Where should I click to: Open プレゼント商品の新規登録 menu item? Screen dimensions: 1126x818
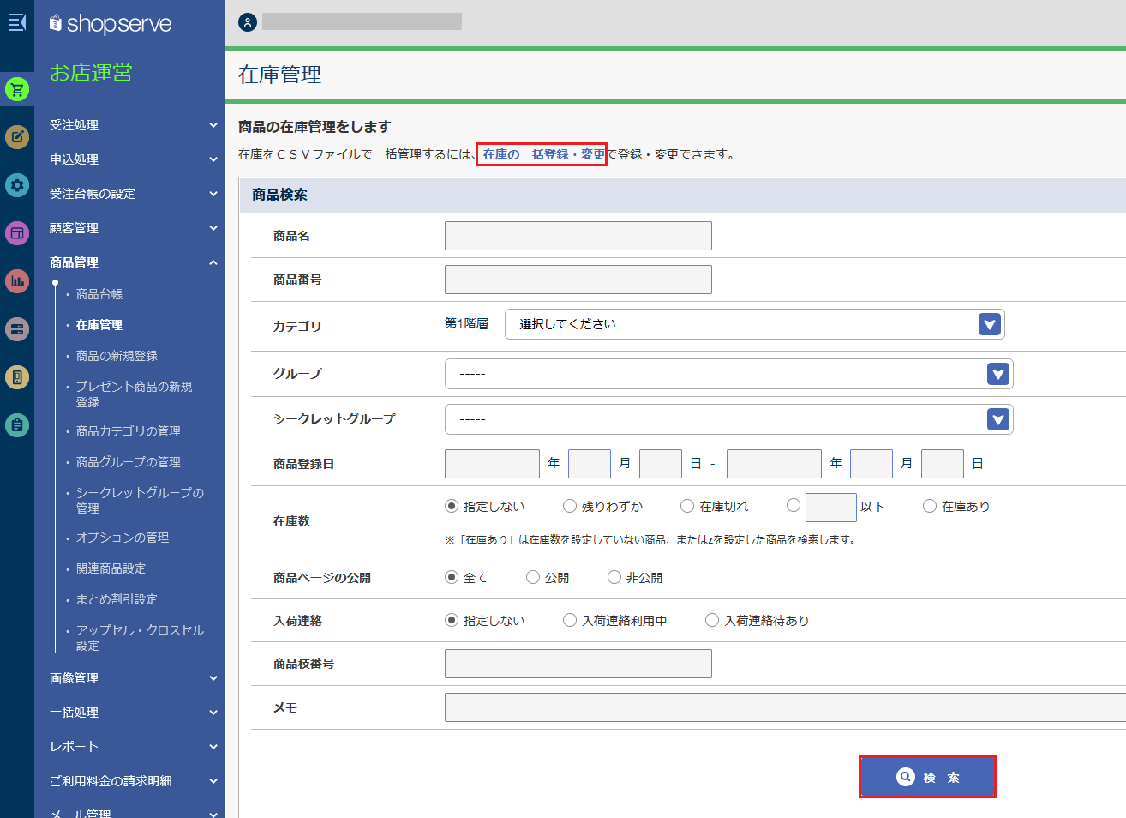tap(134, 394)
